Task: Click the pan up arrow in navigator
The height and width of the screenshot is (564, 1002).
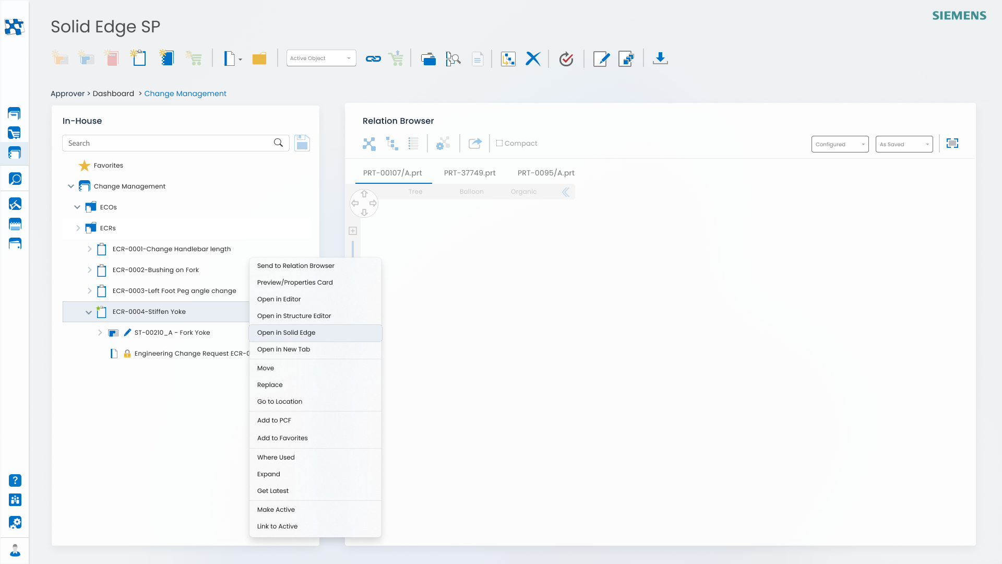Action: (364, 194)
